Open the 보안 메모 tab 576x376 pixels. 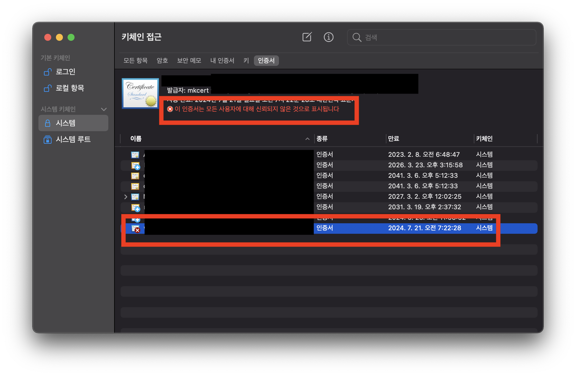(x=189, y=61)
